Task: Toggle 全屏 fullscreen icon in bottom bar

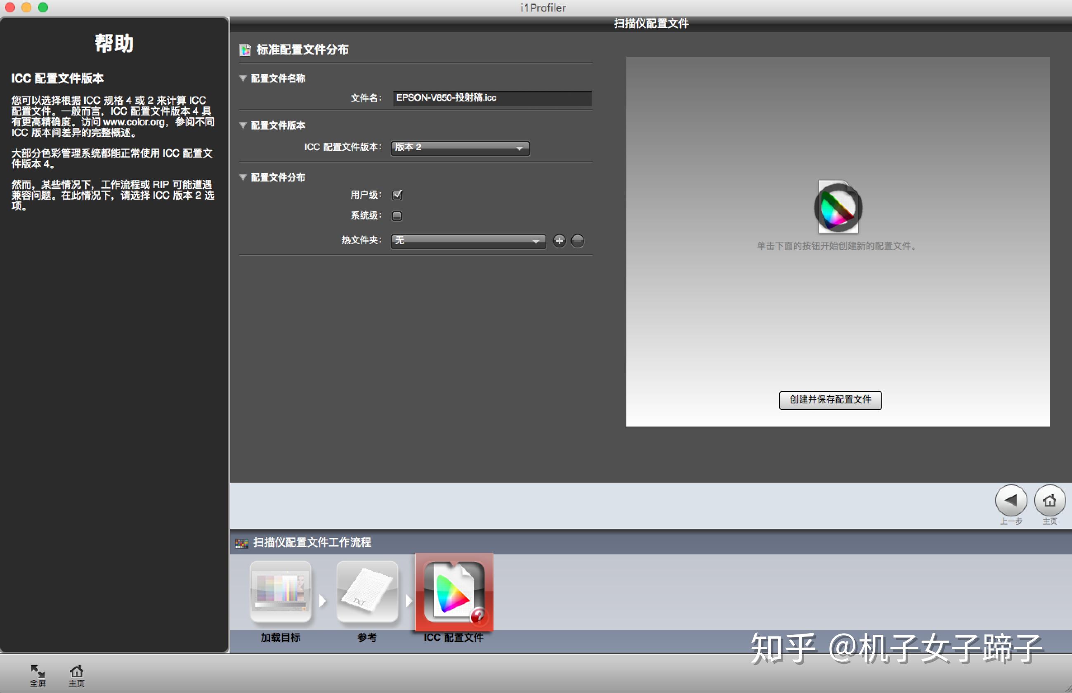Action: click(38, 672)
